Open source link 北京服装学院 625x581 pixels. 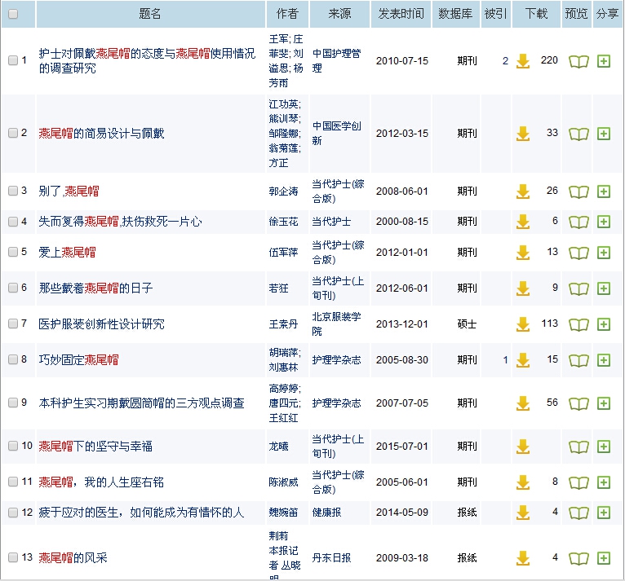pos(334,324)
